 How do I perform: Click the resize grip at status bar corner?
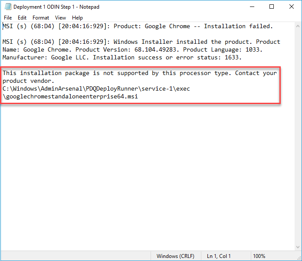click(299, 258)
